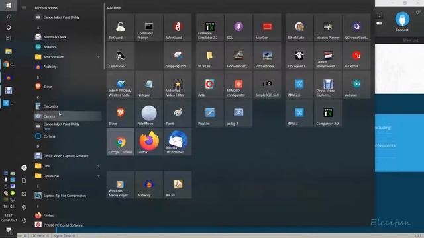This screenshot has width=424, height=238.
Task: Toggle the switch in the background window
Action: pyautogui.click(x=379, y=23)
